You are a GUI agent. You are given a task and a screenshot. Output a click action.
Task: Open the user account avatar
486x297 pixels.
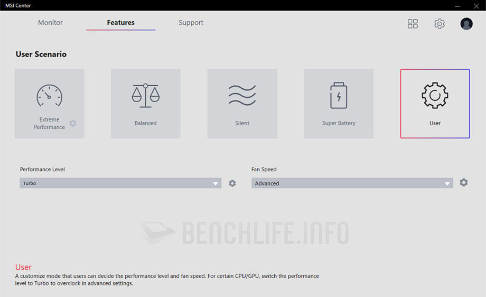(466, 24)
